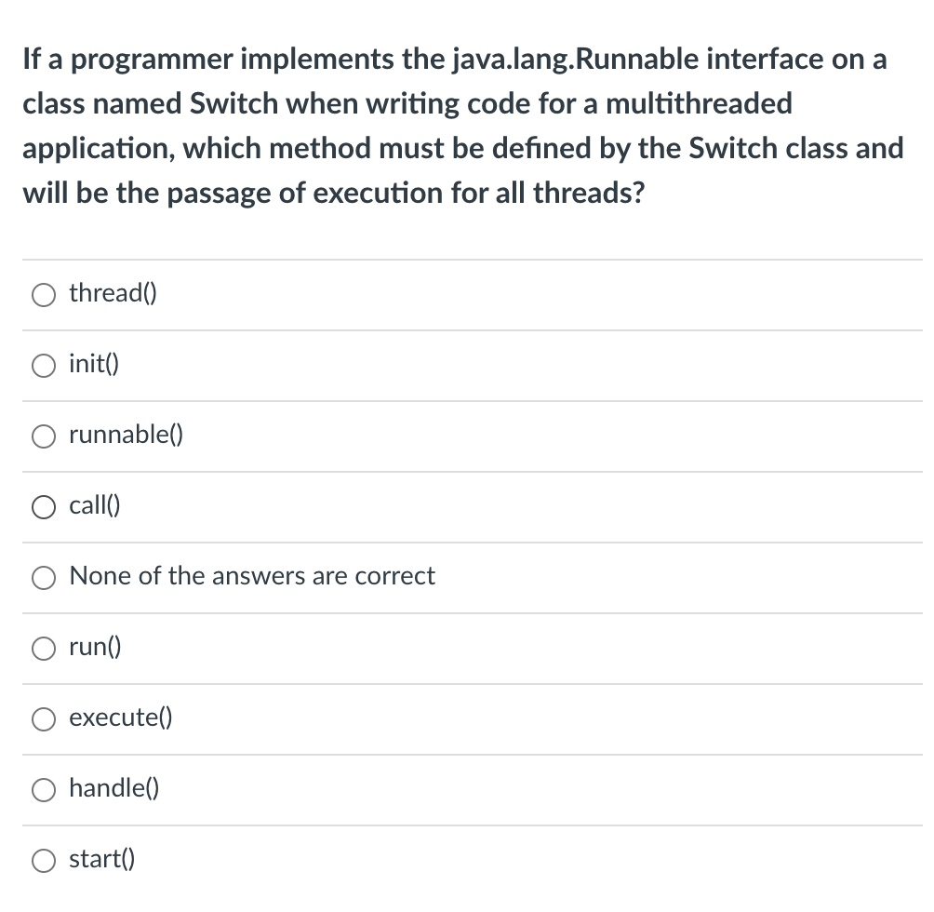The height and width of the screenshot is (912, 934).
Task: Click the execute() answer label text
Action: [x=119, y=718]
